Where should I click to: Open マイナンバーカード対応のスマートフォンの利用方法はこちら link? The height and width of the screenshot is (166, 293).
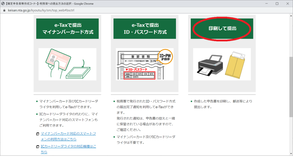(68, 136)
